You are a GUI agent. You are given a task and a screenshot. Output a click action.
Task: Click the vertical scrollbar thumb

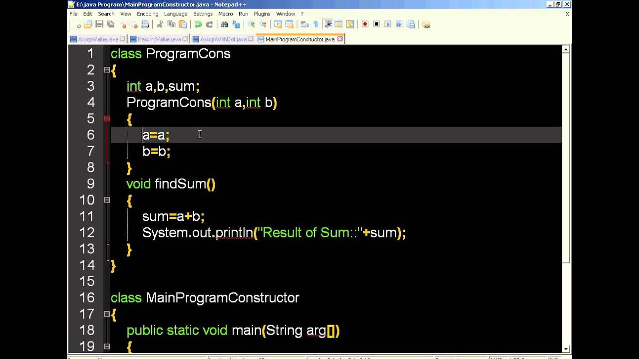[566, 158]
